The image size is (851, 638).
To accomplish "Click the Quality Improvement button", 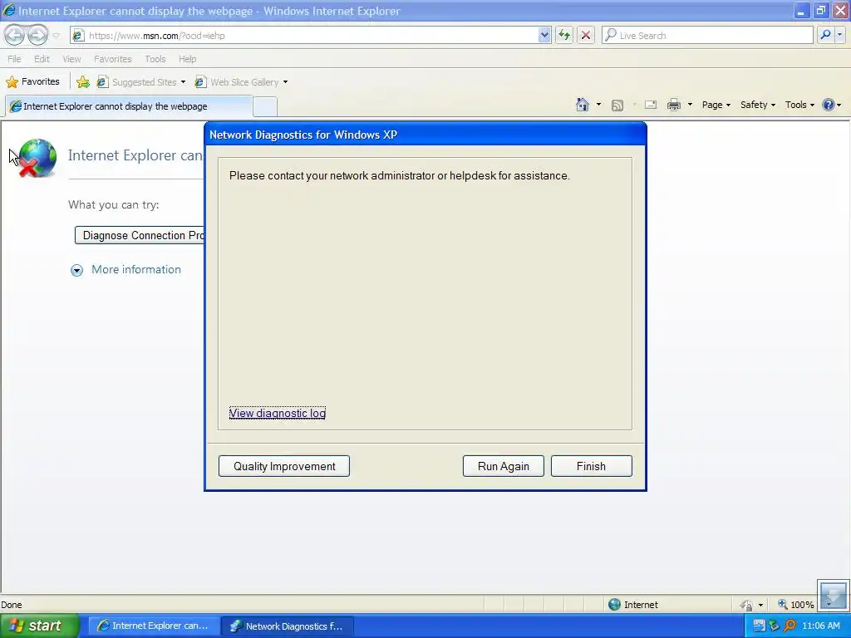I will coord(284,466).
